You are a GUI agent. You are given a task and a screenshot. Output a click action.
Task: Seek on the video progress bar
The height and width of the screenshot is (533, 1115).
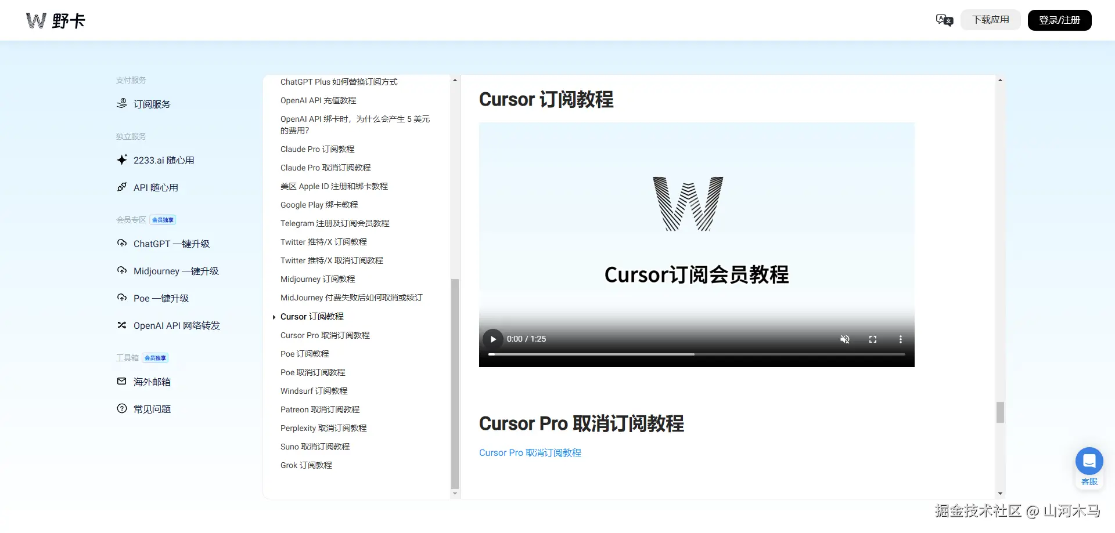coord(697,354)
